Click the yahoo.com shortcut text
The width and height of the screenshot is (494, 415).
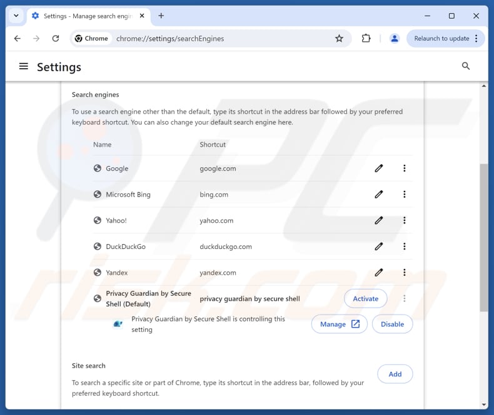[x=216, y=221]
